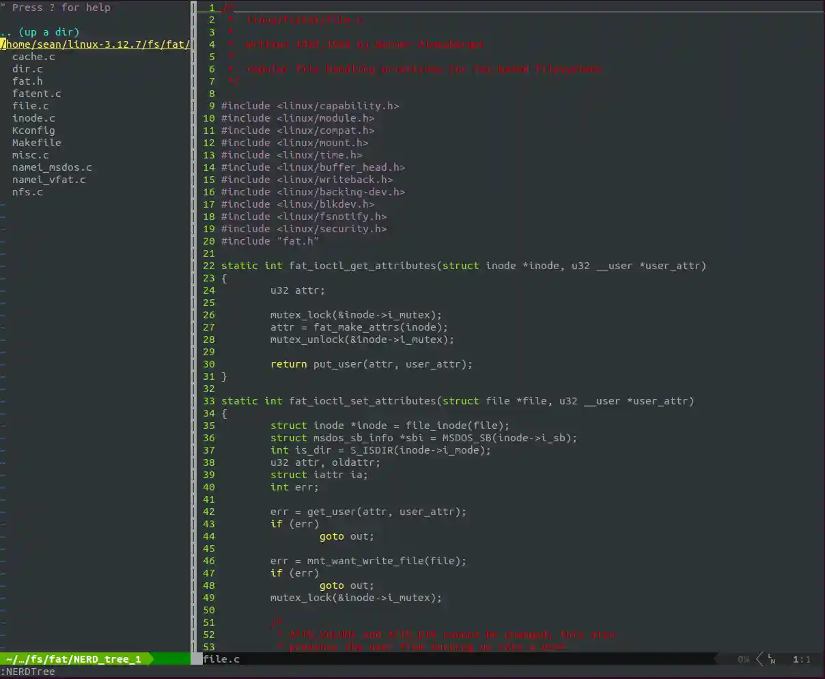Open fat.h from the file tree
The image size is (825, 679).
click(27, 81)
